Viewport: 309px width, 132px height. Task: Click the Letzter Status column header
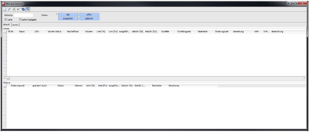pos(55,31)
